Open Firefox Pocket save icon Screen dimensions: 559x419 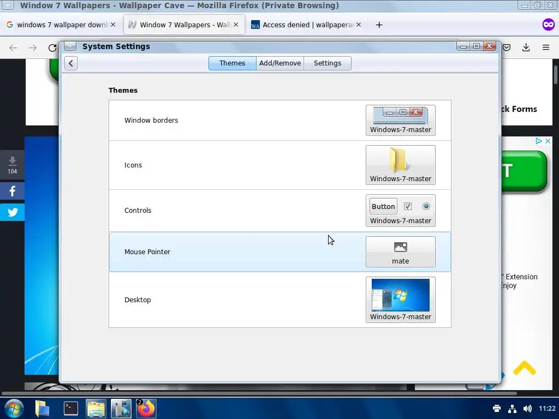[507, 47]
